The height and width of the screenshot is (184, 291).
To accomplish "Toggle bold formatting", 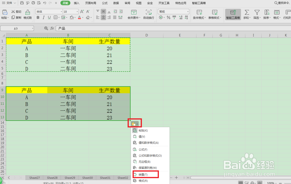I will [38, 17].
